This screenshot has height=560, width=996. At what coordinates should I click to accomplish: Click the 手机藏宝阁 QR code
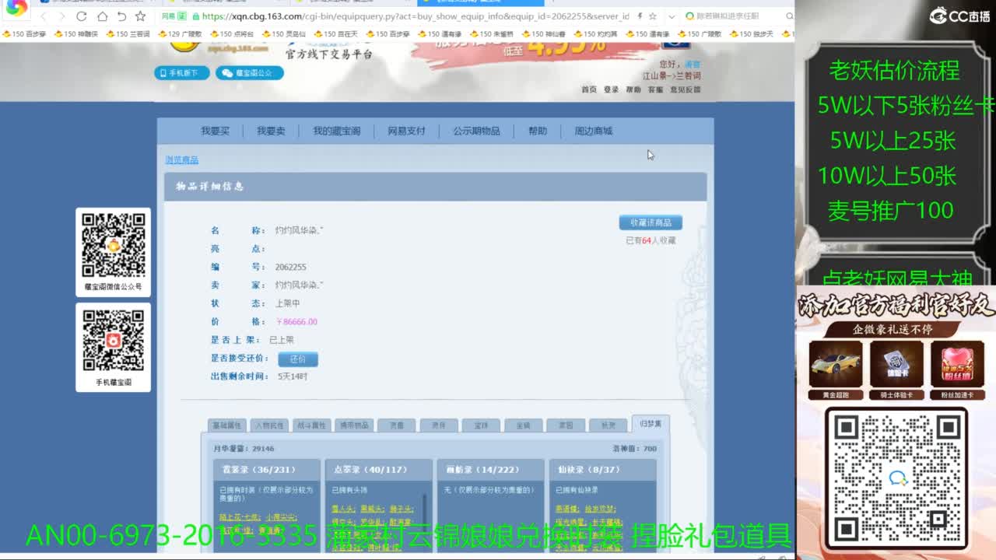click(114, 341)
